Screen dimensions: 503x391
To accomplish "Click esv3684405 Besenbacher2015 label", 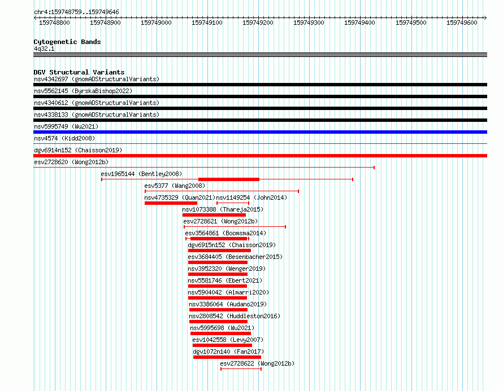I will coord(235,257).
